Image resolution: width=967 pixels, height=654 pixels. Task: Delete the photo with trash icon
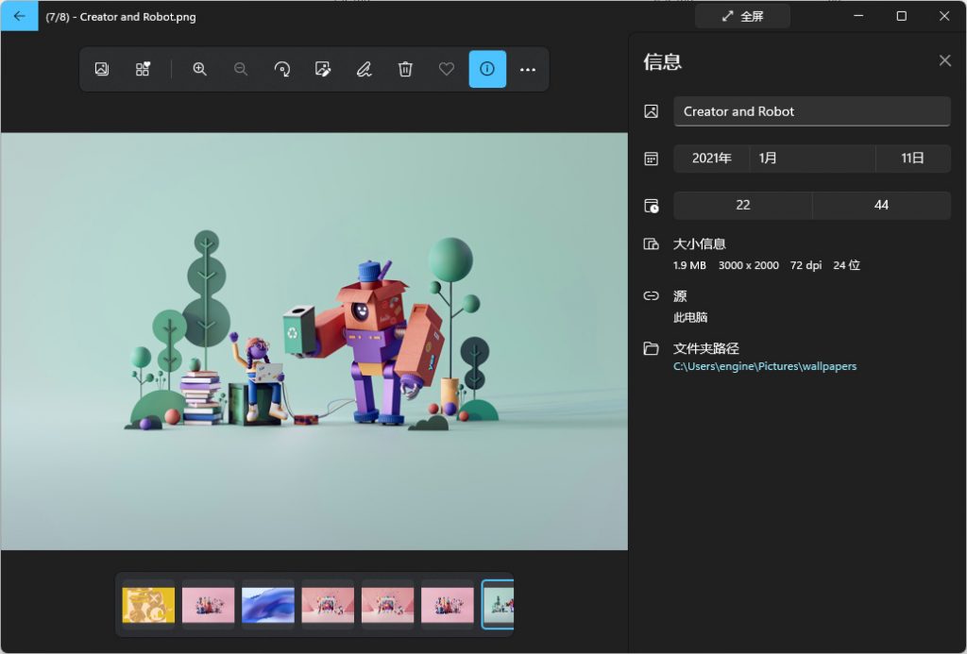point(405,69)
